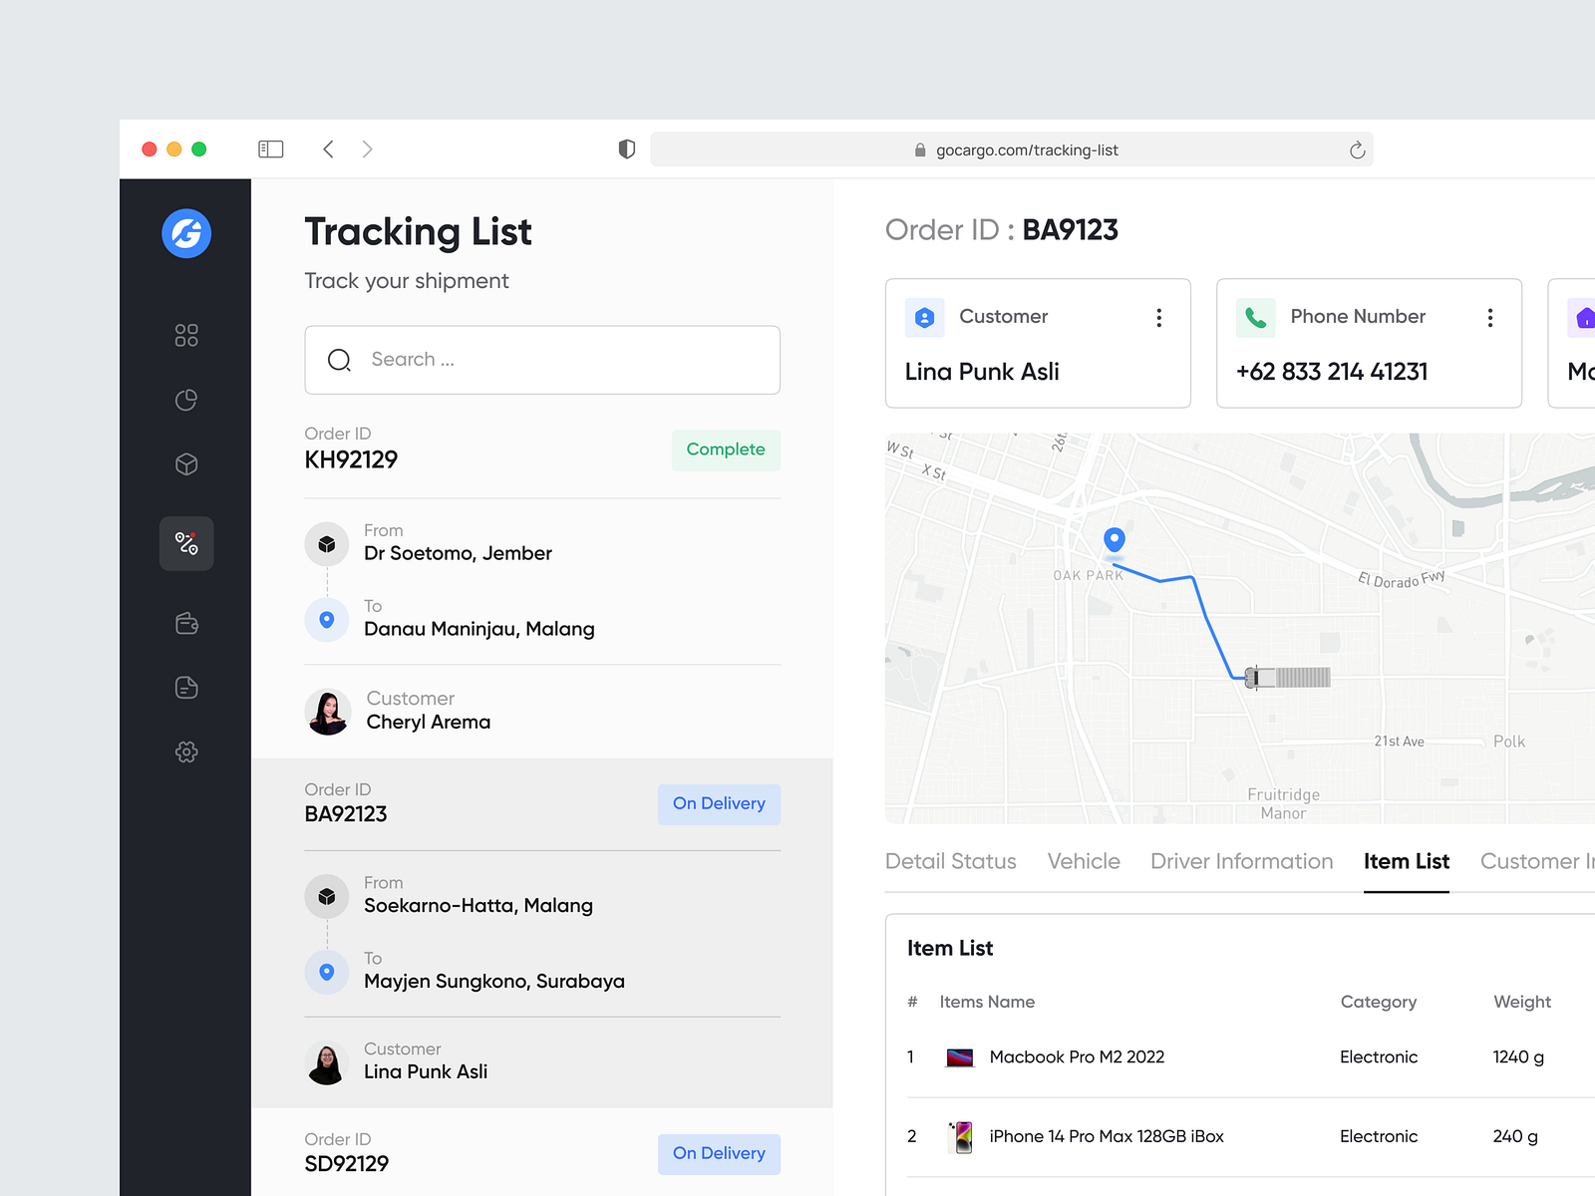This screenshot has height=1196, width=1595.
Task: Switch to the Detail Status tab
Action: click(x=950, y=861)
